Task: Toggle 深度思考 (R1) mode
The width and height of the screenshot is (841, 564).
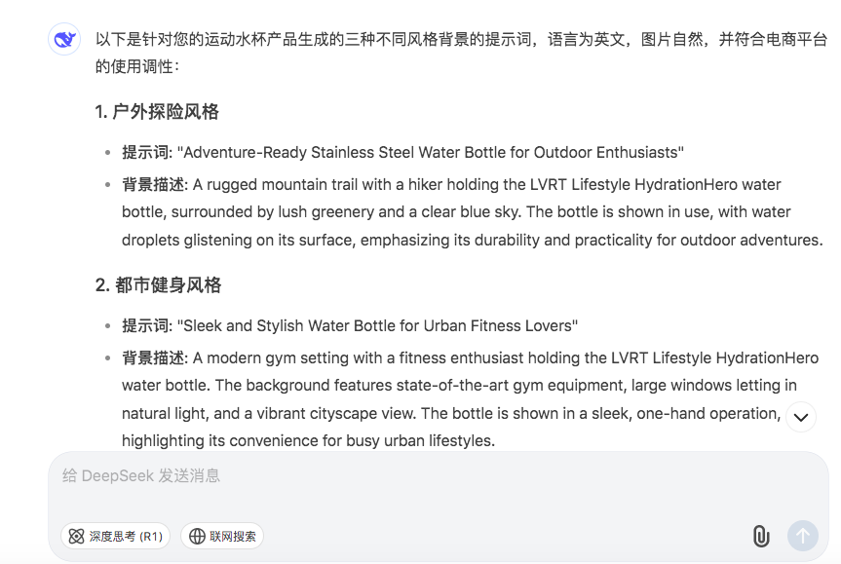Action: [x=115, y=536]
